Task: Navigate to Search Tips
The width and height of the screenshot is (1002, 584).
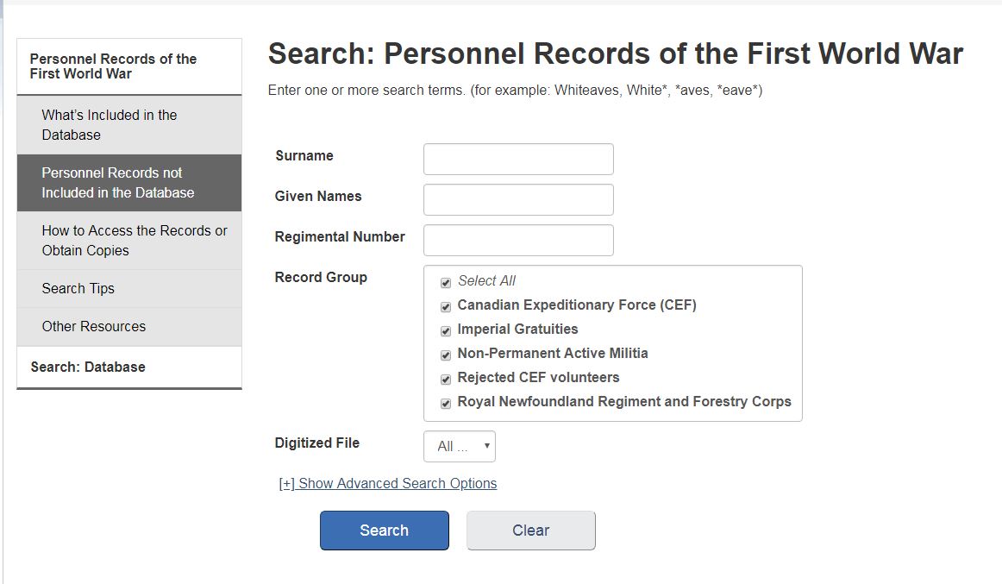Action: [78, 288]
